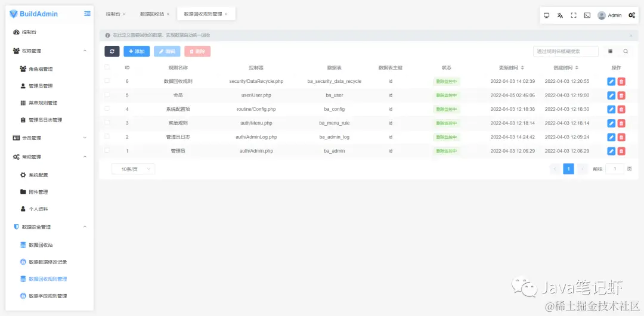Sort by 创建时间 column arrows
This screenshot has height=316, width=644.
pyautogui.click(x=577, y=67)
